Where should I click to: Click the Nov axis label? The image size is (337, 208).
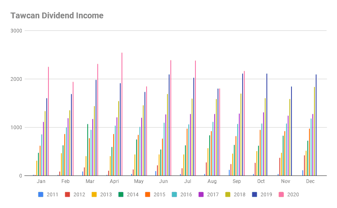pyautogui.click(x=286, y=181)
